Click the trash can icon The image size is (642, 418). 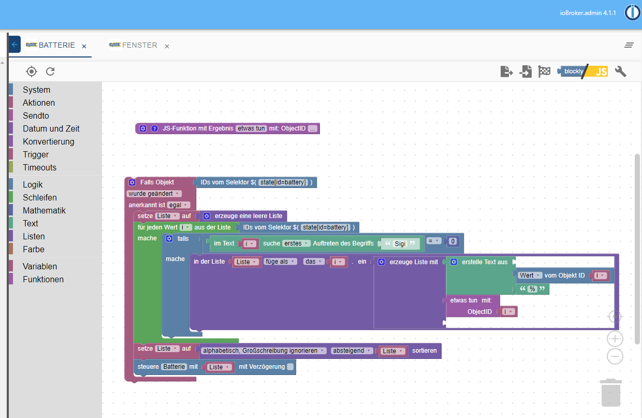coord(611,393)
